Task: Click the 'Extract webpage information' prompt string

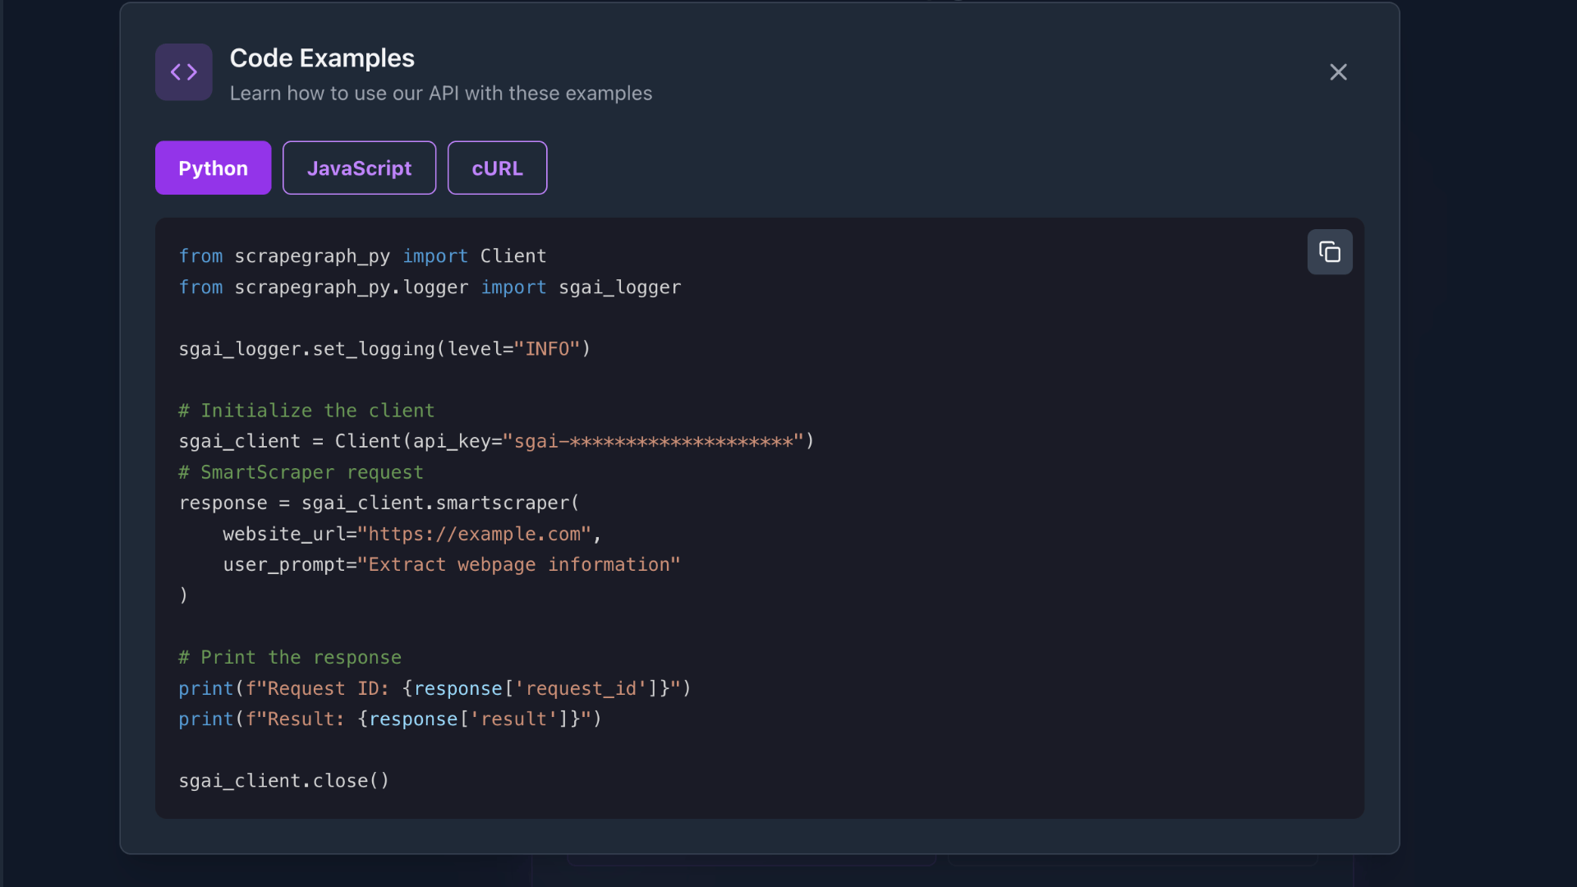Action: 518,565
